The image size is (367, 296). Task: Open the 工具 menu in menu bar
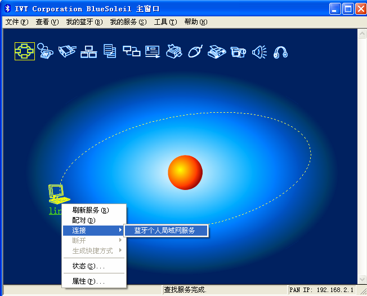[x=165, y=22]
